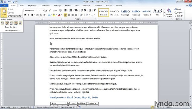Apply subscript formatting
192x109 pixels.
tap(41, 15)
